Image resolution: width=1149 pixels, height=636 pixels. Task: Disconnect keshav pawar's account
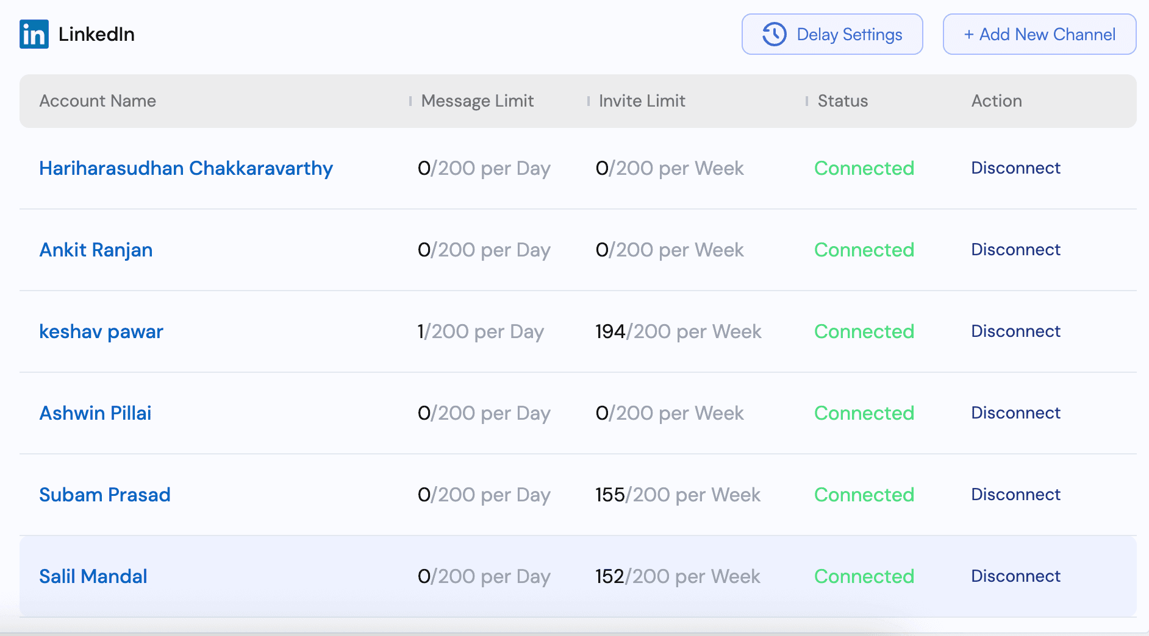click(1015, 331)
